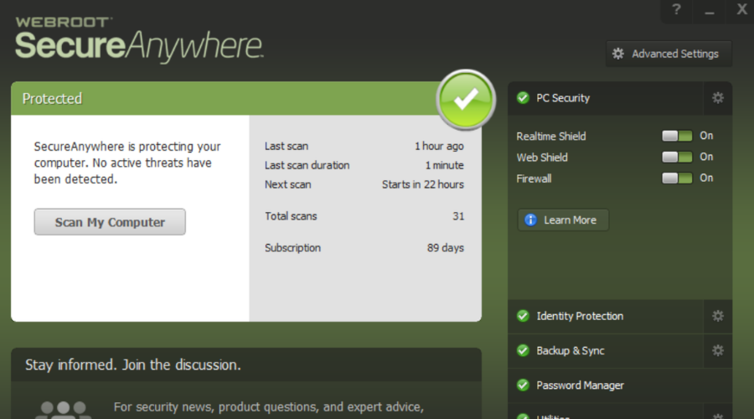Click 'SecureAnywhere is protecting your computer' message

coord(127,163)
